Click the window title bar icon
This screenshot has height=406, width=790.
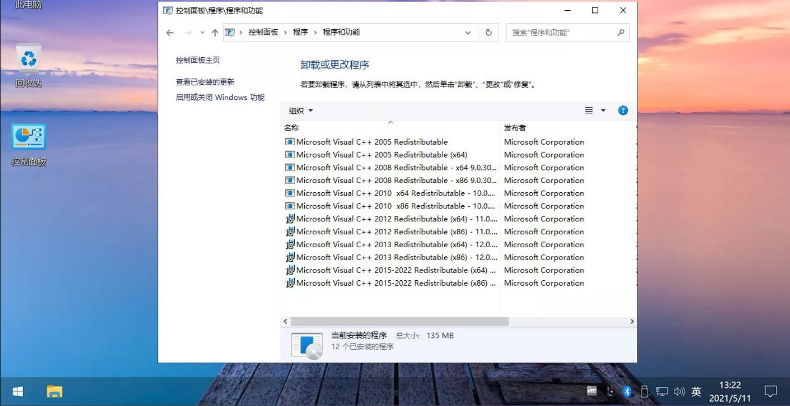[168, 10]
